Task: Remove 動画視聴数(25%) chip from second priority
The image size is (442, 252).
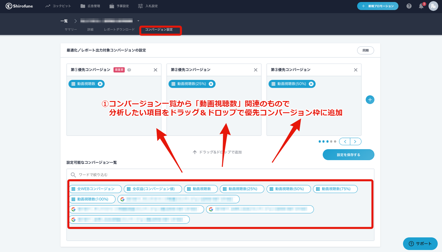Action: (211, 84)
